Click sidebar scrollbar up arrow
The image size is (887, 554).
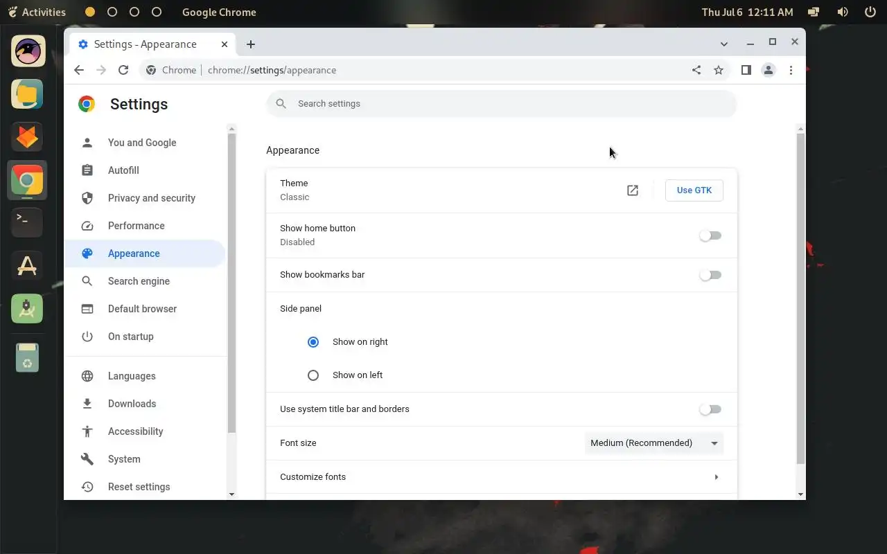[231, 129]
